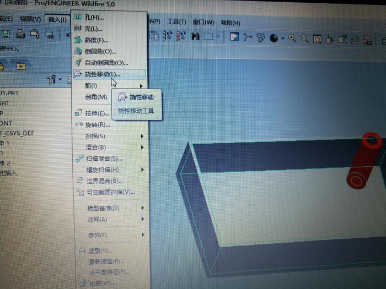
Task: Click the Refit zoom-to-fit icon
Action: tap(317, 39)
